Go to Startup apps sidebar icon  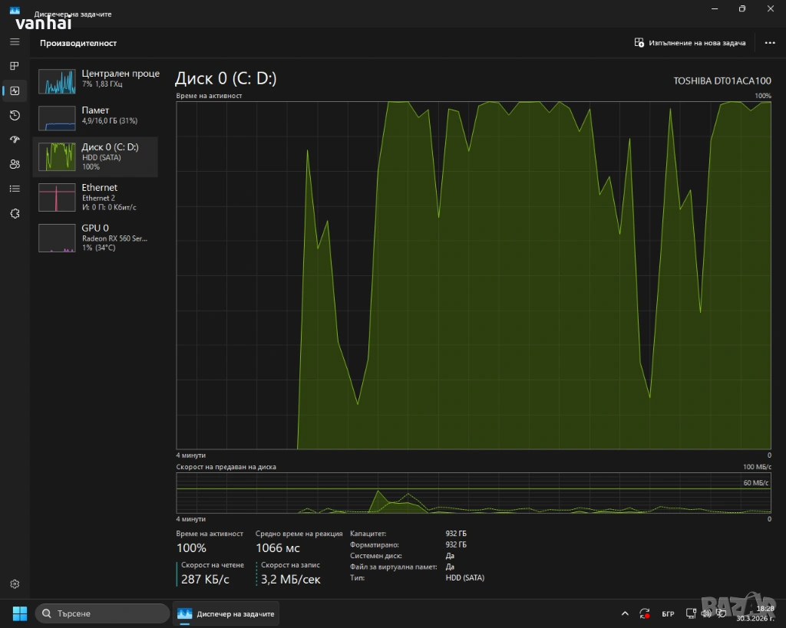coord(15,140)
